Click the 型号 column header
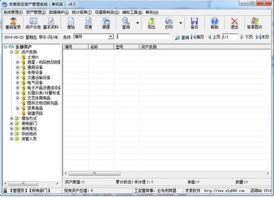 click(127, 47)
